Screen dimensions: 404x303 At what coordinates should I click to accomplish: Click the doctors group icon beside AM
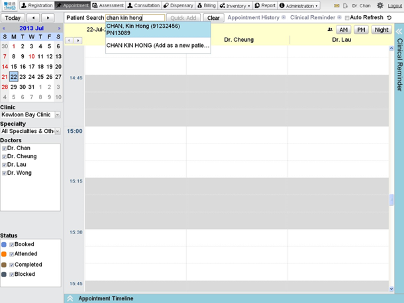(x=330, y=30)
